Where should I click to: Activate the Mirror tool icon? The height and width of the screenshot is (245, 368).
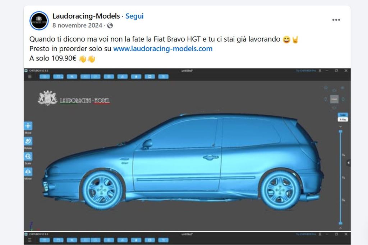[x=28, y=172]
